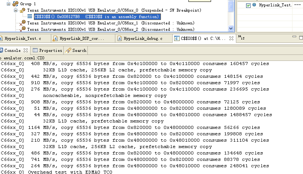Select the Group 1 label
The image size is (303, 174).
(28, 4)
